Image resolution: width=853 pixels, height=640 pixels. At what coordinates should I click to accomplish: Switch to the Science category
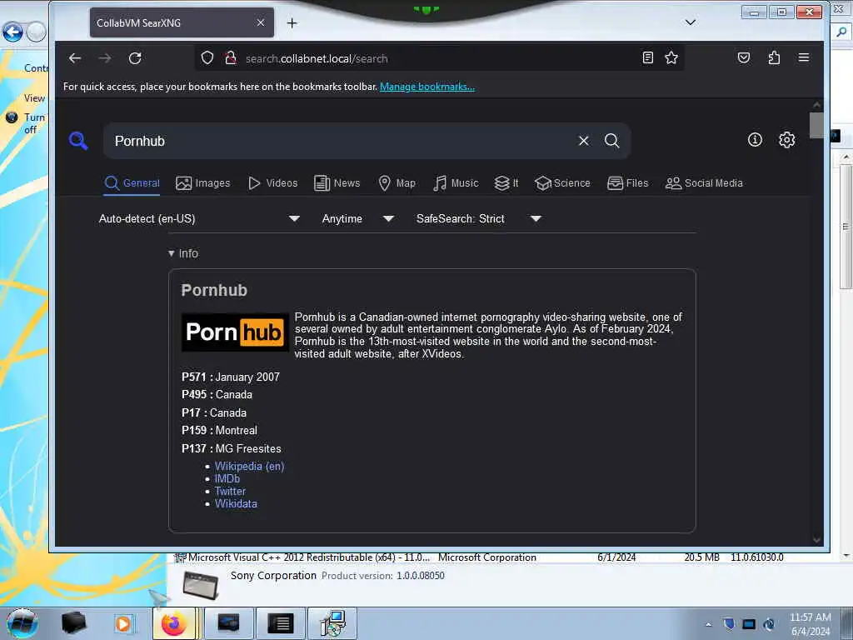point(562,183)
